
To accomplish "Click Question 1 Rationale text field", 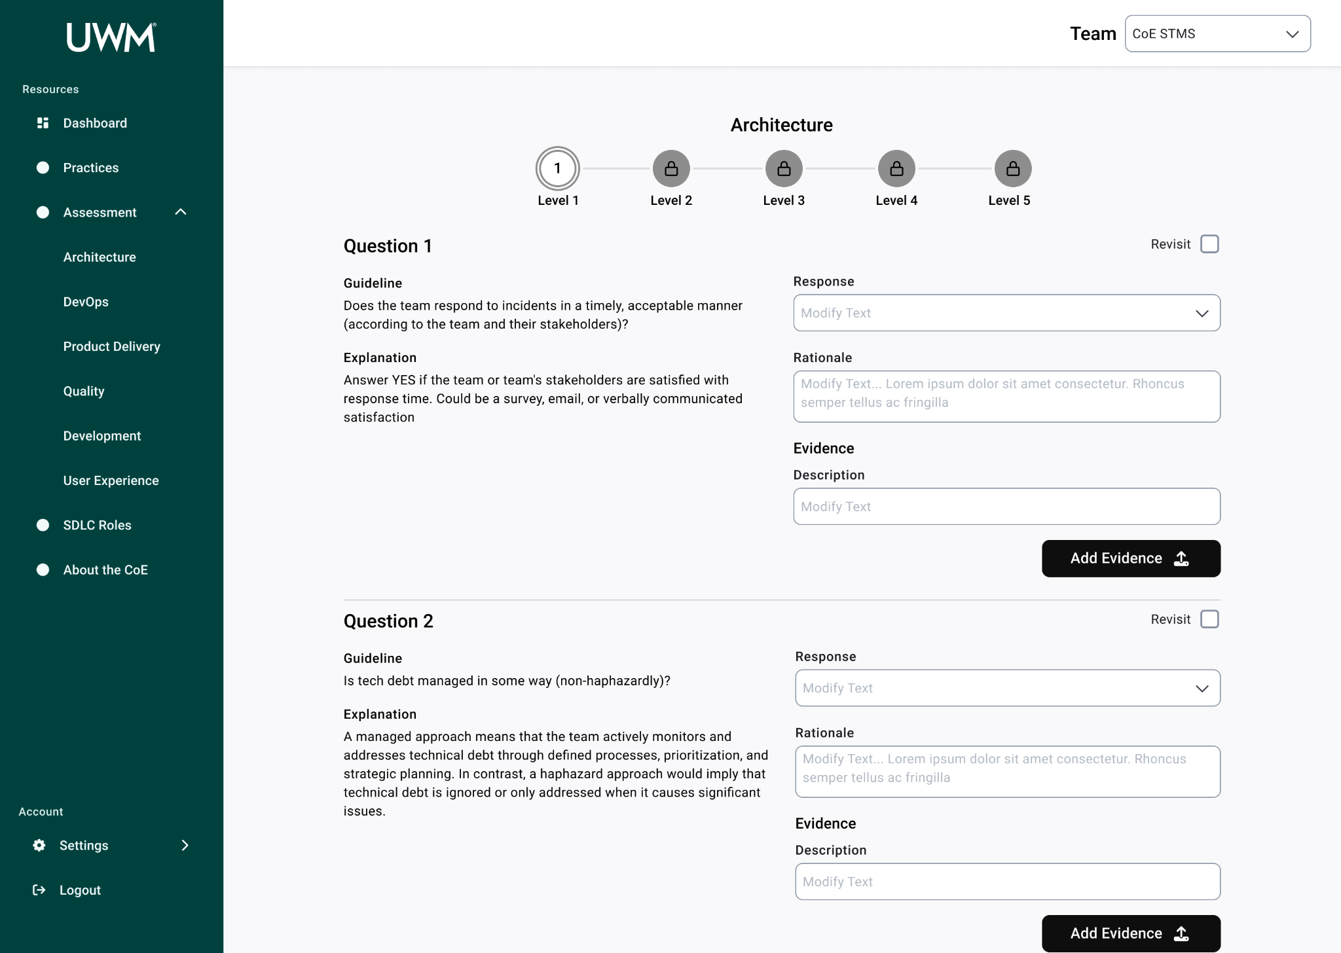I will pos(1006,396).
